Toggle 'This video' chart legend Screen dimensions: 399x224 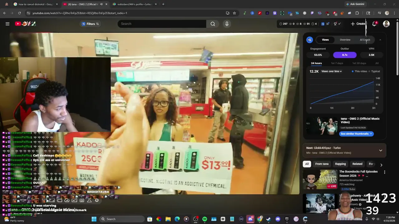pos(359,71)
